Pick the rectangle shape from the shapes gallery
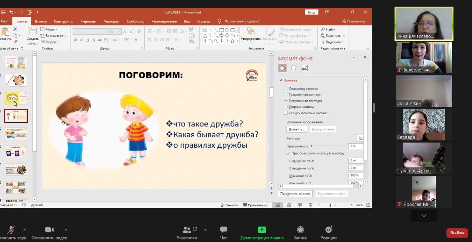Viewport: 472px width, 242px height. 221,30
